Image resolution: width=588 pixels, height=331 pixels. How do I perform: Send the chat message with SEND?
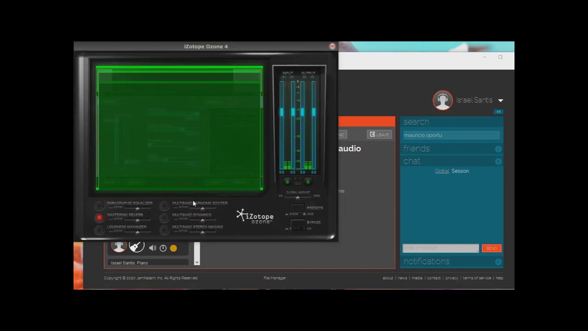point(492,248)
